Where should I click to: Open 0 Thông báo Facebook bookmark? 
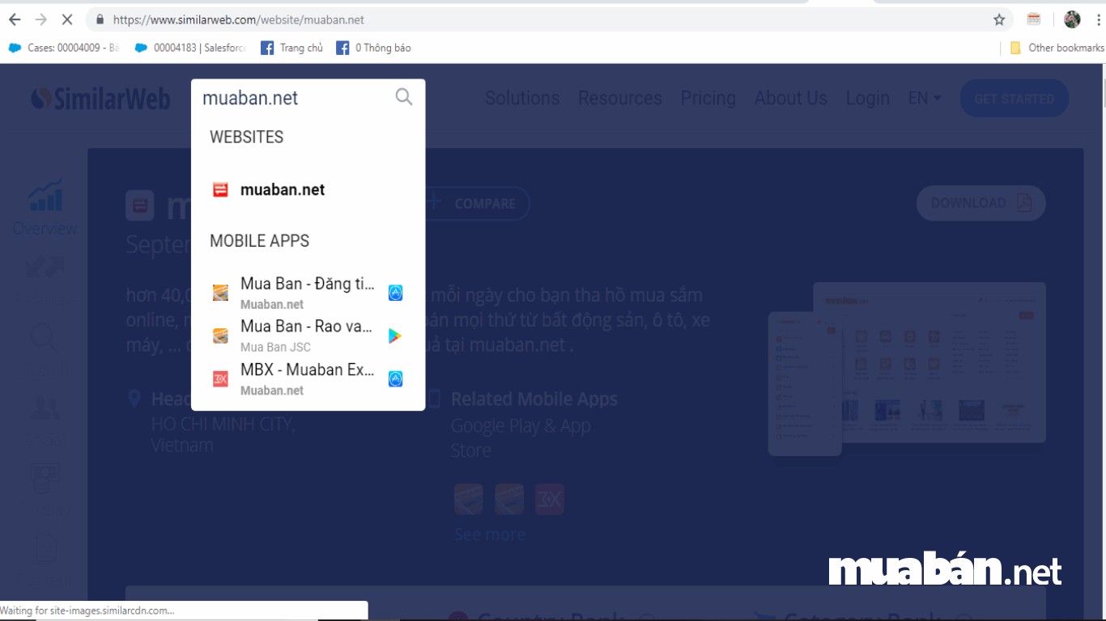pyautogui.click(x=373, y=48)
